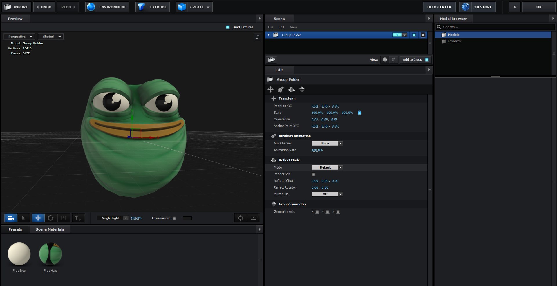Jump to Transform section via crosshair icon
Image resolution: width=557 pixels, height=286 pixels.
(270, 89)
